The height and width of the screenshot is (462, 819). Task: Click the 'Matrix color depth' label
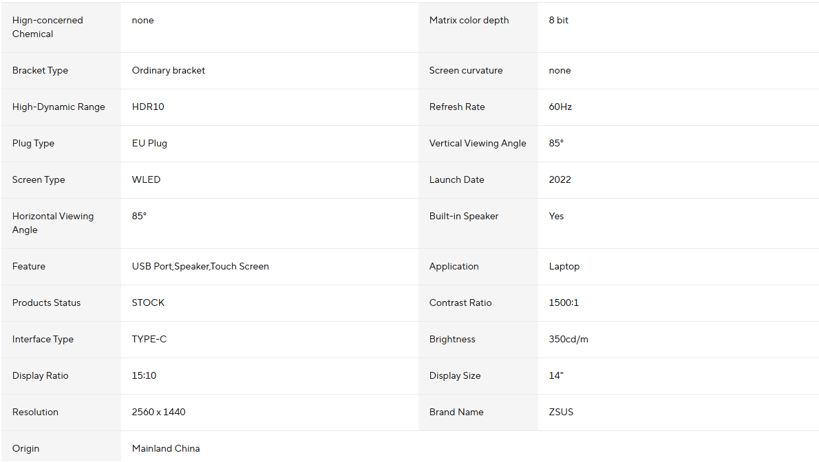coord(469,20)
